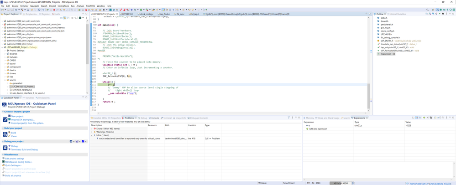Click the Search magnifier icon at top right
Screen dimensions: 456x185
(x=428, y=10)
